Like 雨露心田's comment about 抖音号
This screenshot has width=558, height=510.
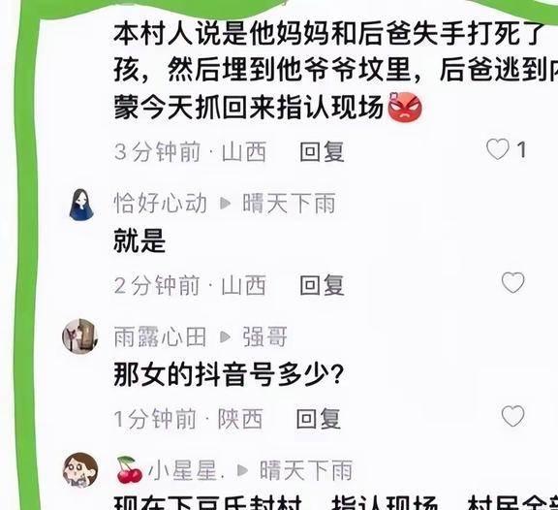click(512, 416)
